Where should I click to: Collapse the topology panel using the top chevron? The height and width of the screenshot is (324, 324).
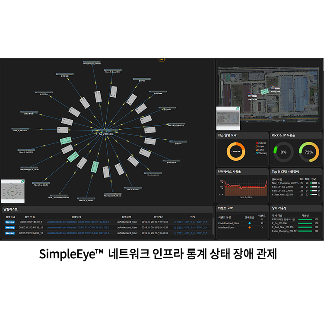pos(162,60)
